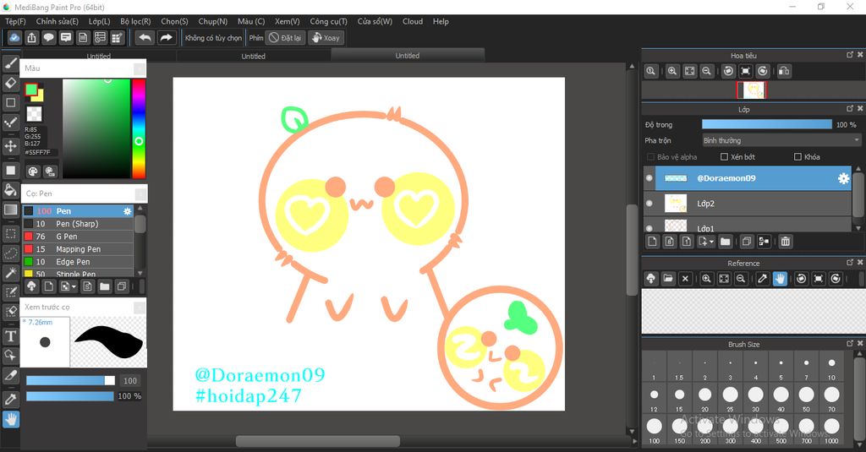Click the Xoay rotate button
The image size is (866, 452).
326,37
